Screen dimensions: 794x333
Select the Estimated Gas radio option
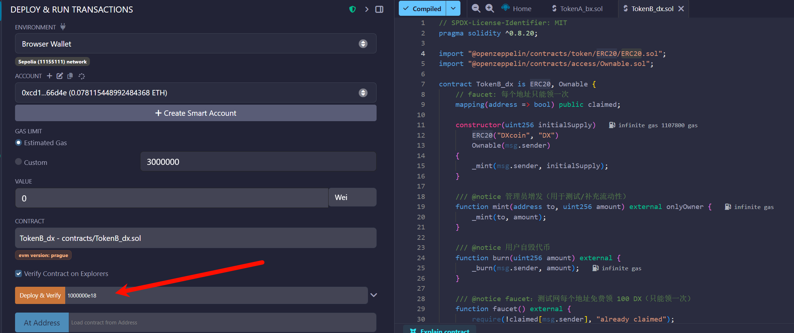pyautogui.click(x=19, y=143)
